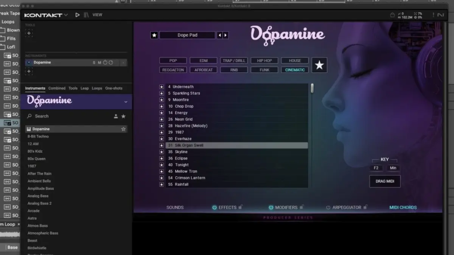This screenshot has width=454, height=255.
Task: Select the EDM genre filter
Action: (204, 60)
